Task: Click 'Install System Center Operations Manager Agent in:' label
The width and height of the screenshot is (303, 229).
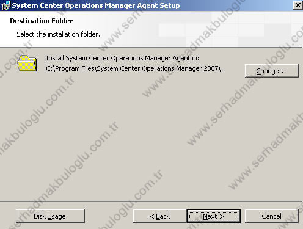Action: [x=122, y=58]
